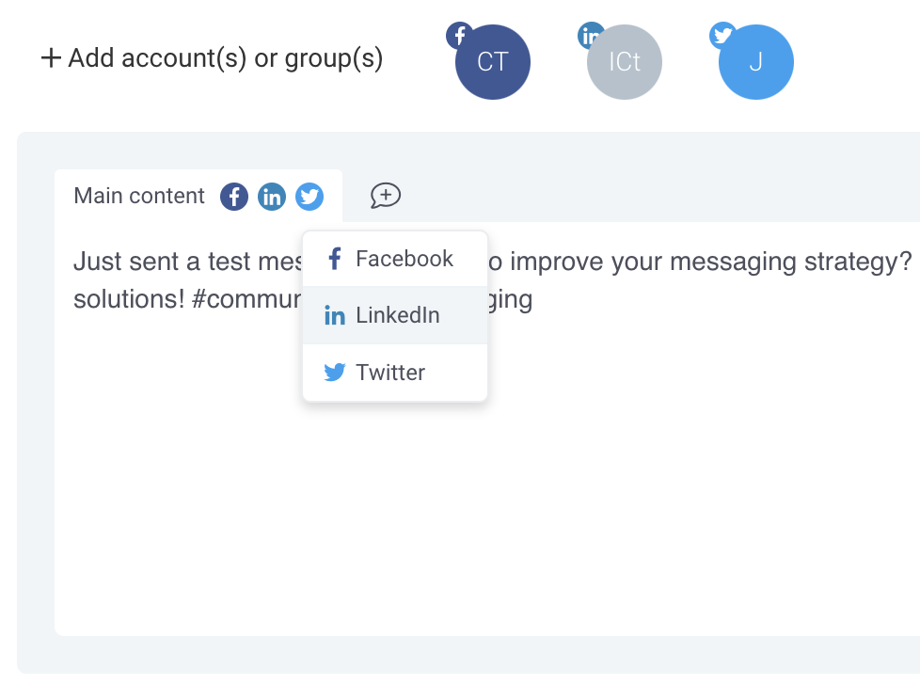920x700 pixels.
Task: Click the Twitter circle icon in Main content tab
Action: pos(309,197)
